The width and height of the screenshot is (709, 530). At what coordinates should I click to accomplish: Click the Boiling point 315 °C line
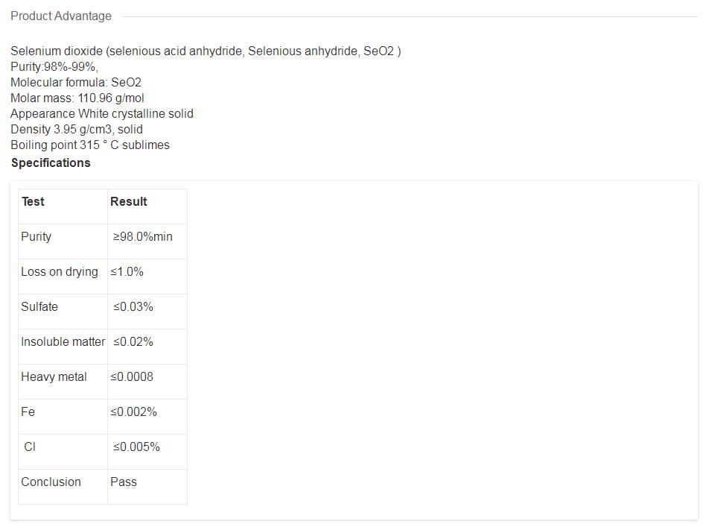[x=90, y=145]
